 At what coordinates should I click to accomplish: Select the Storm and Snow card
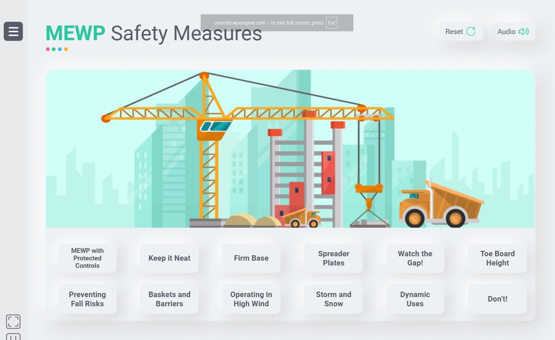coord(334,299)
